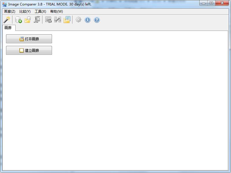The width and height of the screenshot is (231, 173).
Task: Open help using the question mark icon
Action: [96, 20]
